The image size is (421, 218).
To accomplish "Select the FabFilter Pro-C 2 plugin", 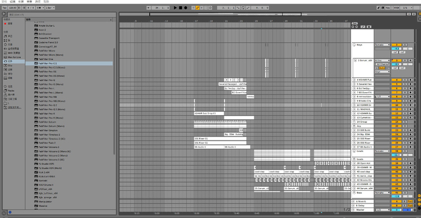I will pyautogui.click(x=69, y=64).
